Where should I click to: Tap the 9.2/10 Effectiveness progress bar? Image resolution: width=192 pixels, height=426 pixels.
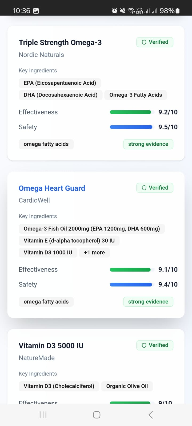131,112
